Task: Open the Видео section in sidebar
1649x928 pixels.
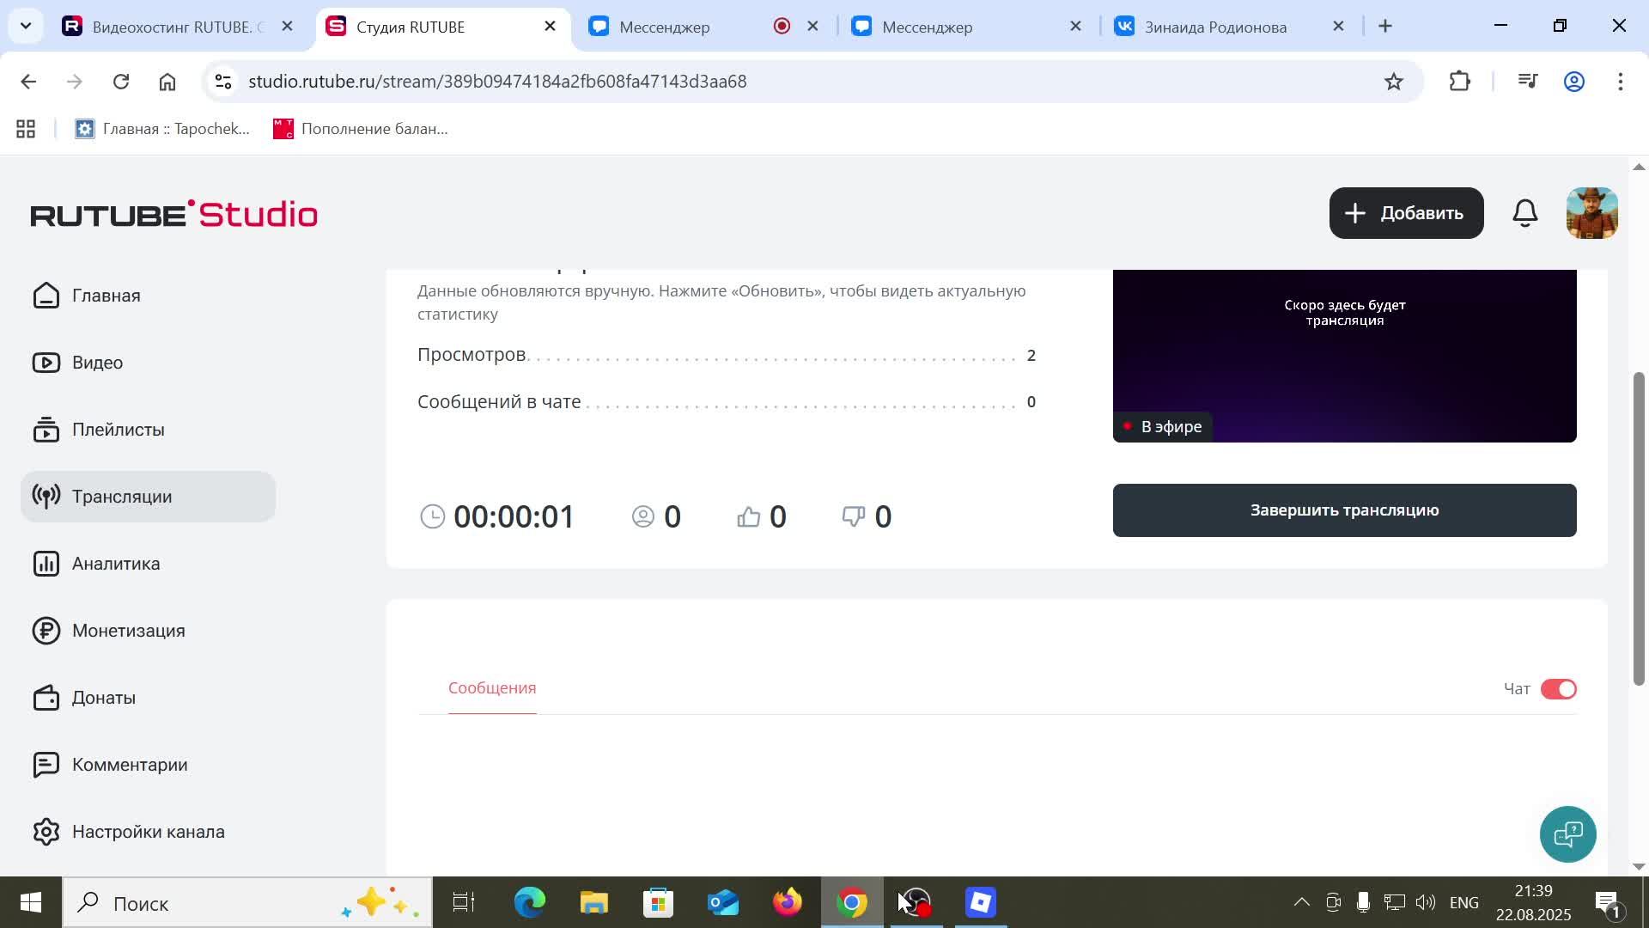Action: click(x=96, y=362)
